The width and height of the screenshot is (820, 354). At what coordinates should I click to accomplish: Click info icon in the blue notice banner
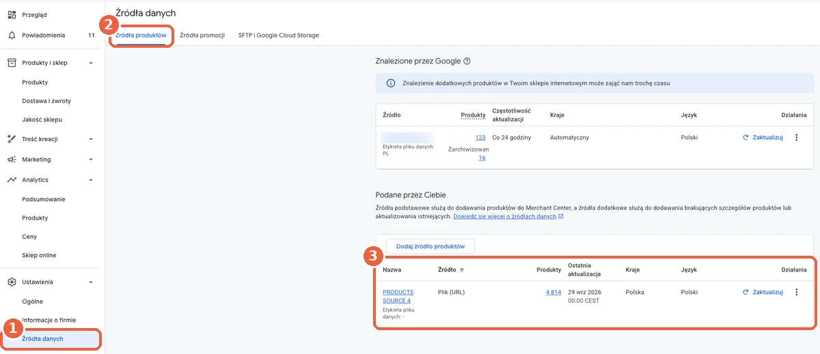pyautogui.click(x=391, y=83)
